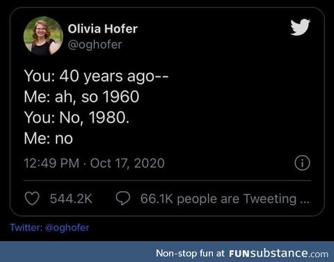334x262 pixels.
Task: Click the 544.2K likes count
Action: (x=71, y=199)
